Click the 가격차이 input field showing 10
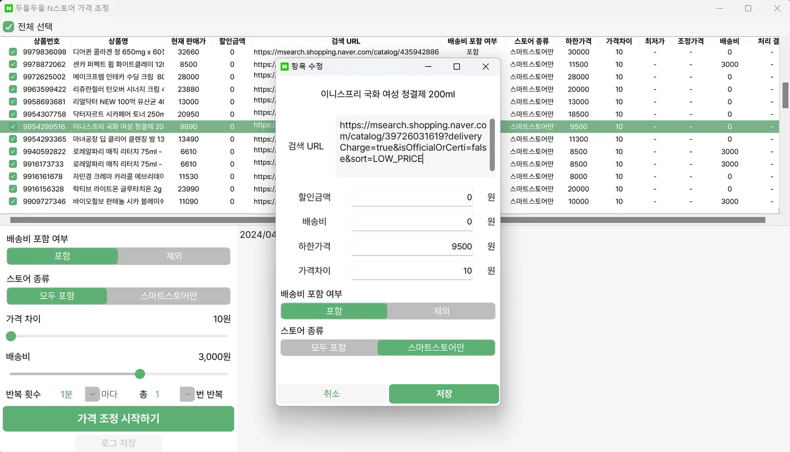790x452 pixels. (x=412, y=270)
